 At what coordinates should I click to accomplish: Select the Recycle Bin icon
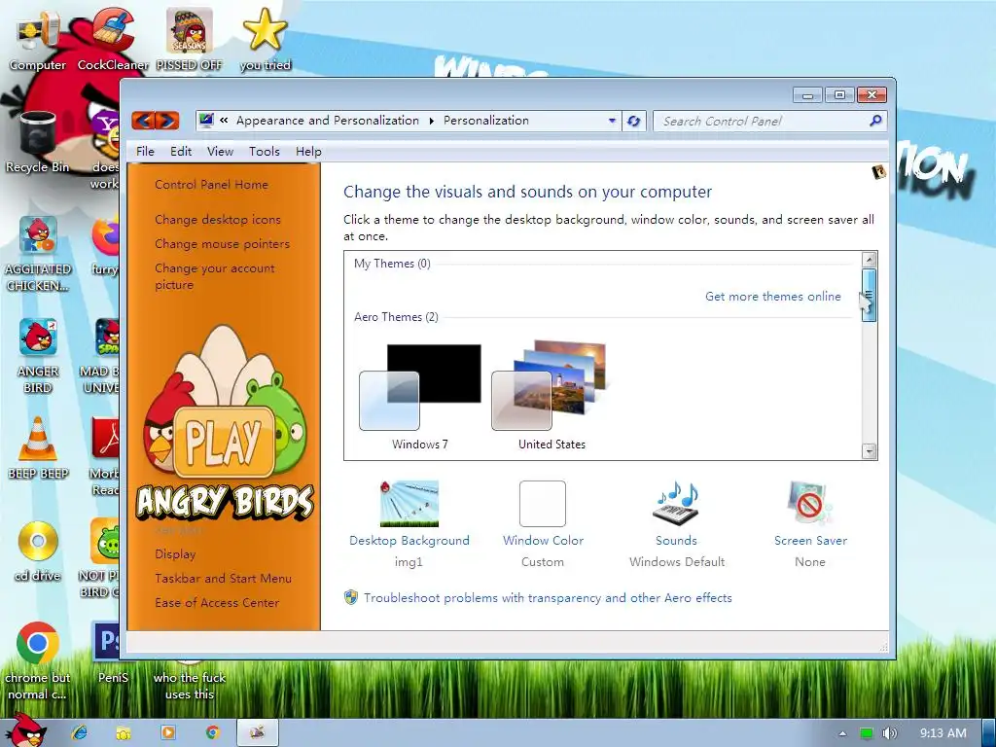[x=38, y=142]
